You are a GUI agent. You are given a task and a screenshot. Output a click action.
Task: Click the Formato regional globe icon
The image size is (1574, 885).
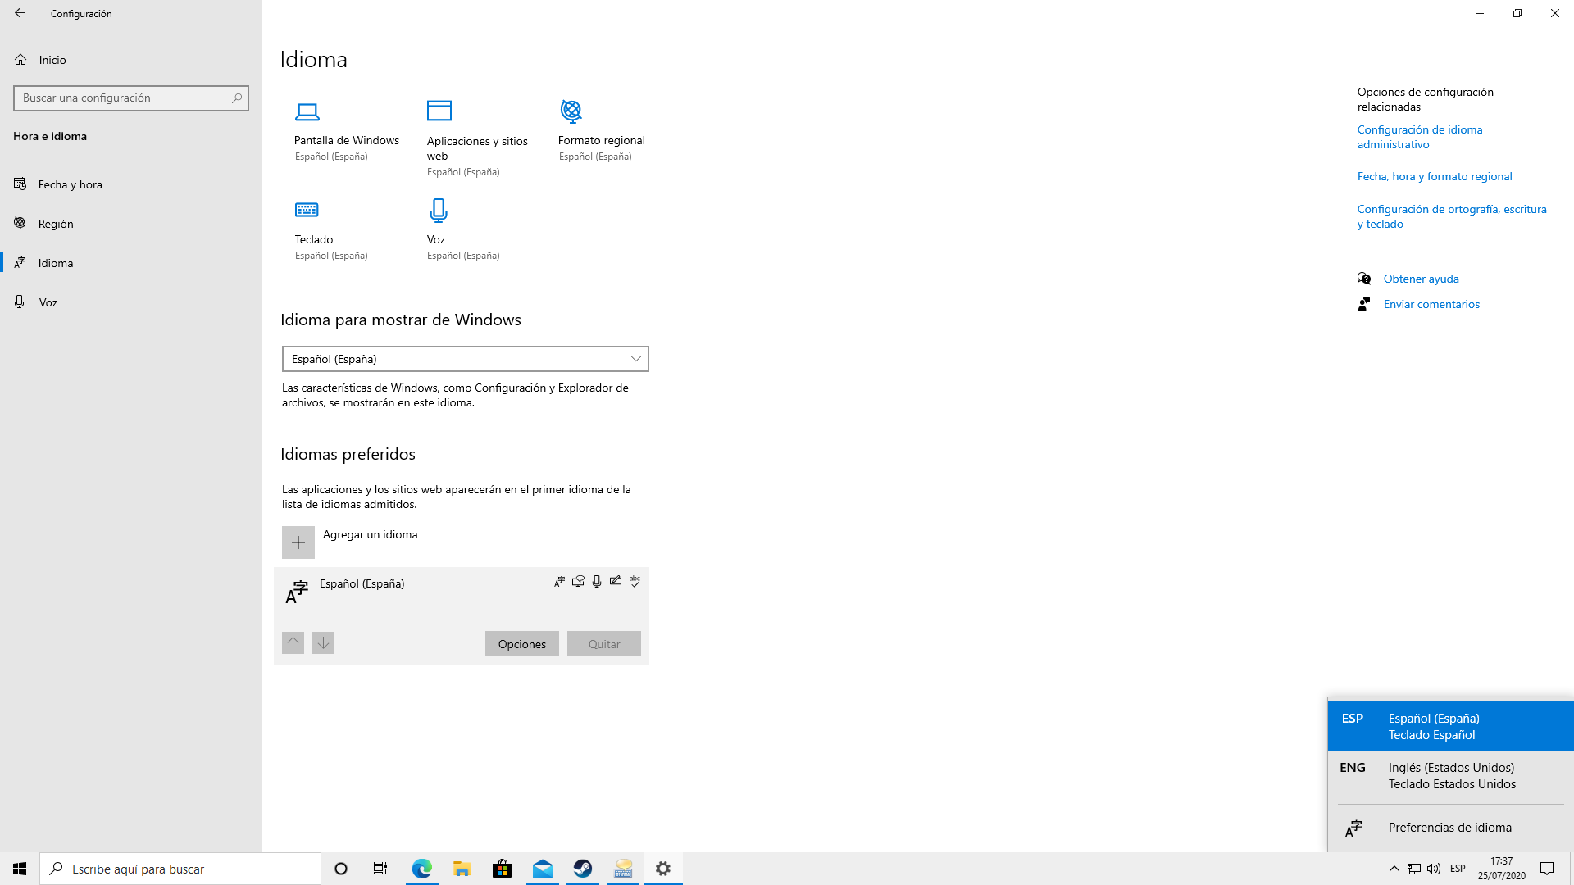571,111
